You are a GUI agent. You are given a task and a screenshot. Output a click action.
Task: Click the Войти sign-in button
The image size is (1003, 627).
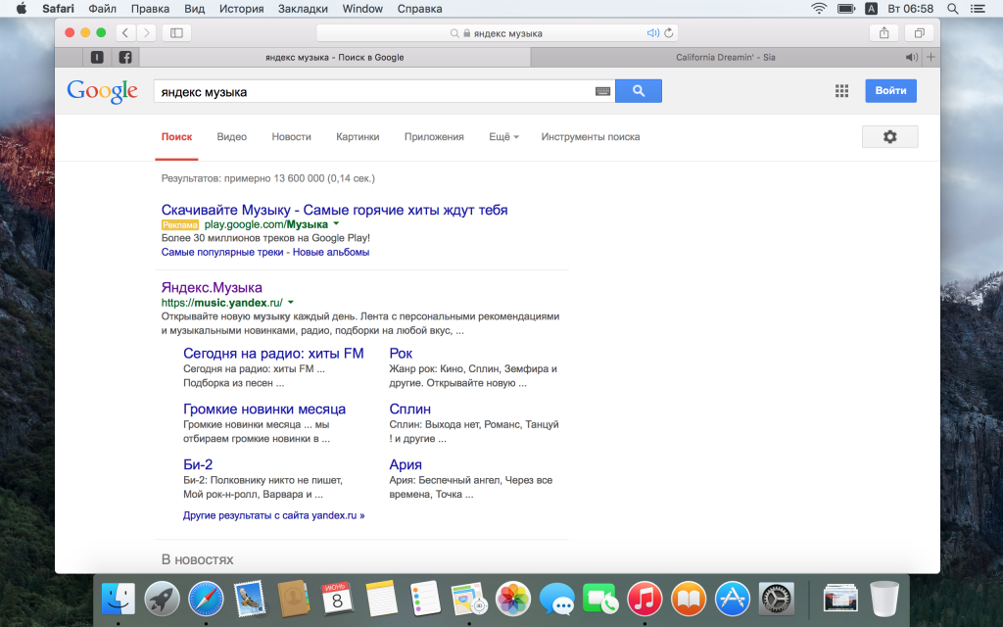890,91
